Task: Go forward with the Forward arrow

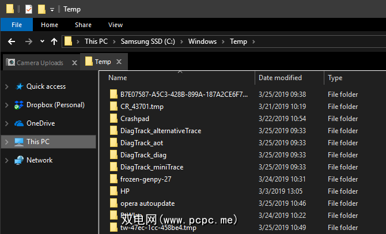Action: click(x=29, y=41)
